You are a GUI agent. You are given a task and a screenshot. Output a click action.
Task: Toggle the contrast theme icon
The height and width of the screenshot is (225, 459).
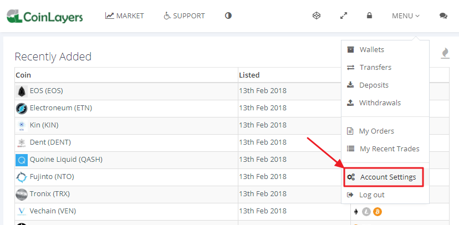click(228, 16)
